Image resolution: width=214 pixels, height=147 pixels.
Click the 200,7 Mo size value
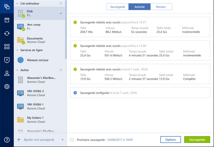[x=86, y=32]
